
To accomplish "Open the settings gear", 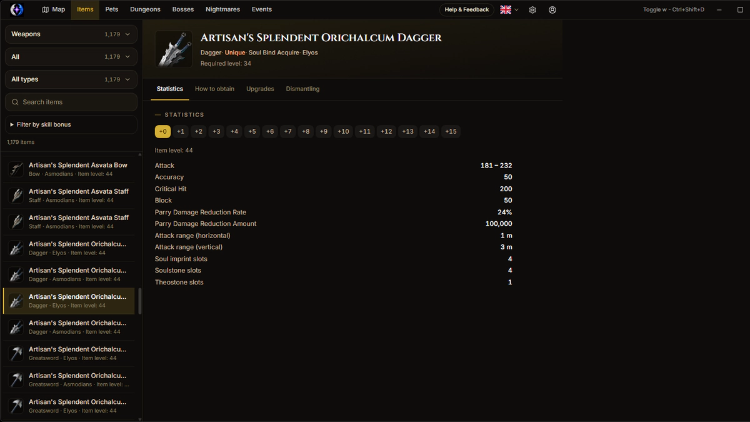I will coord(532,10).
